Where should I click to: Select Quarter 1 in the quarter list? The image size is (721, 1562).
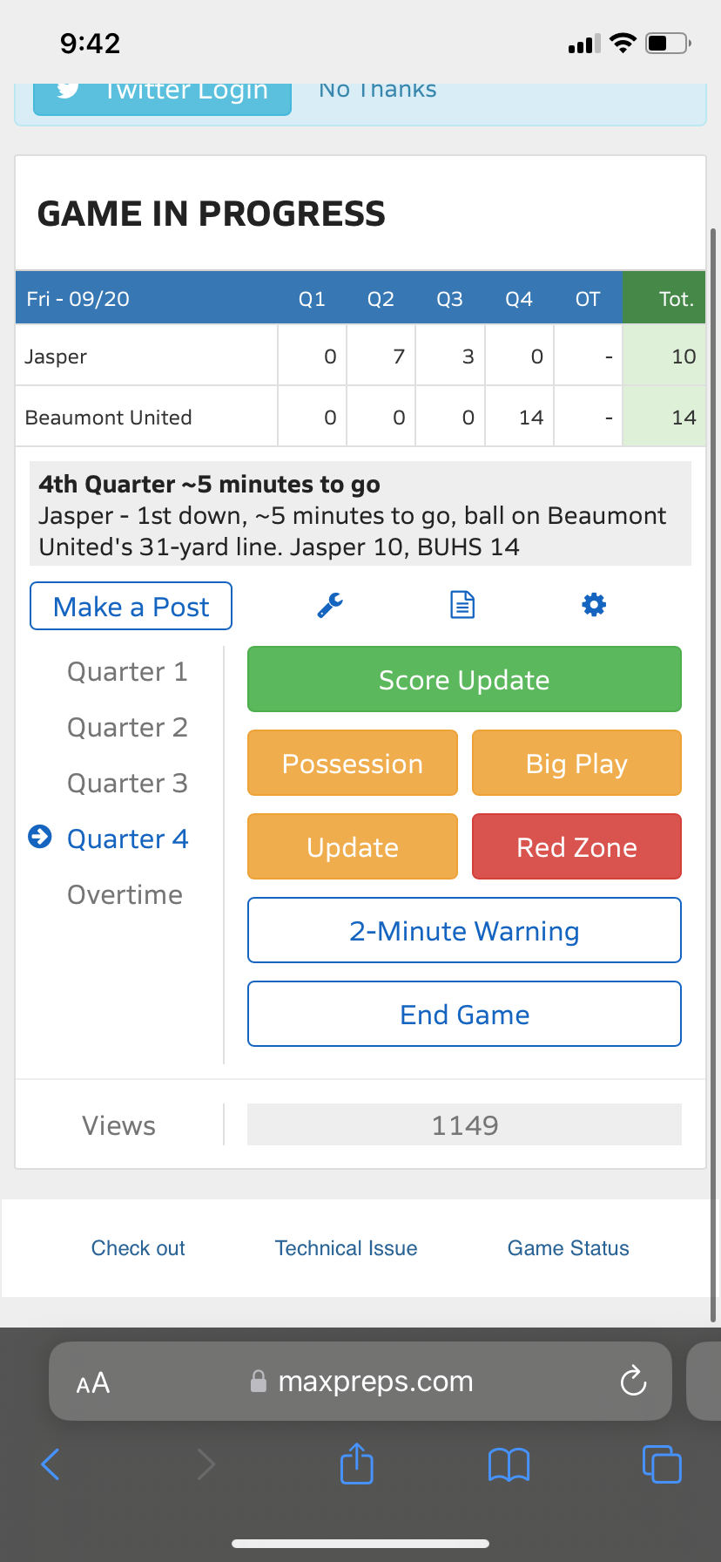click(x=127, y=672)
